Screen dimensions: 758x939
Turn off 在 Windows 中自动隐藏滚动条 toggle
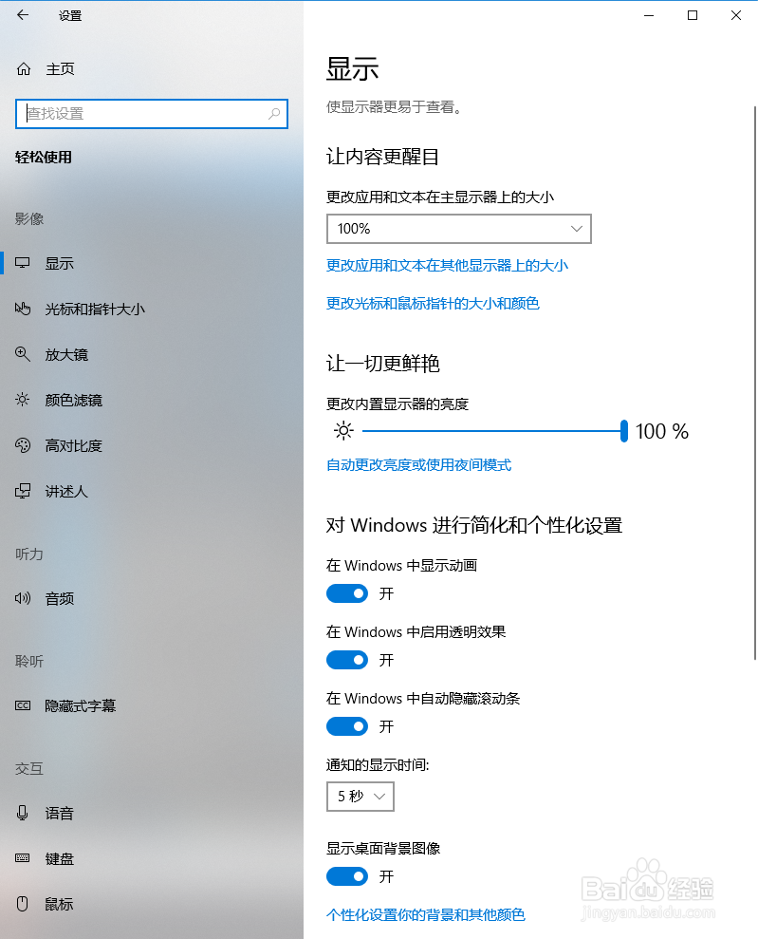click(x=347, y=726)
